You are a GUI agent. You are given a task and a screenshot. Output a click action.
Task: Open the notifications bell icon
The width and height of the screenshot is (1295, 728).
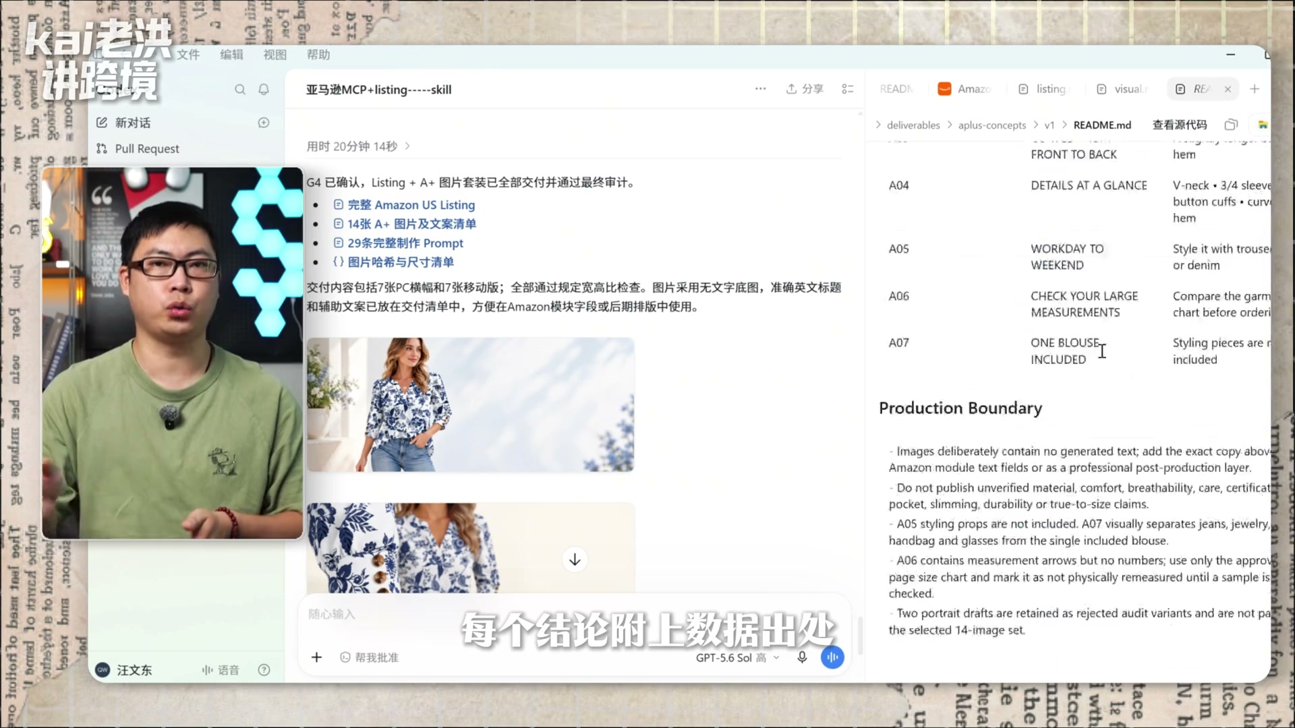[264, 90]
